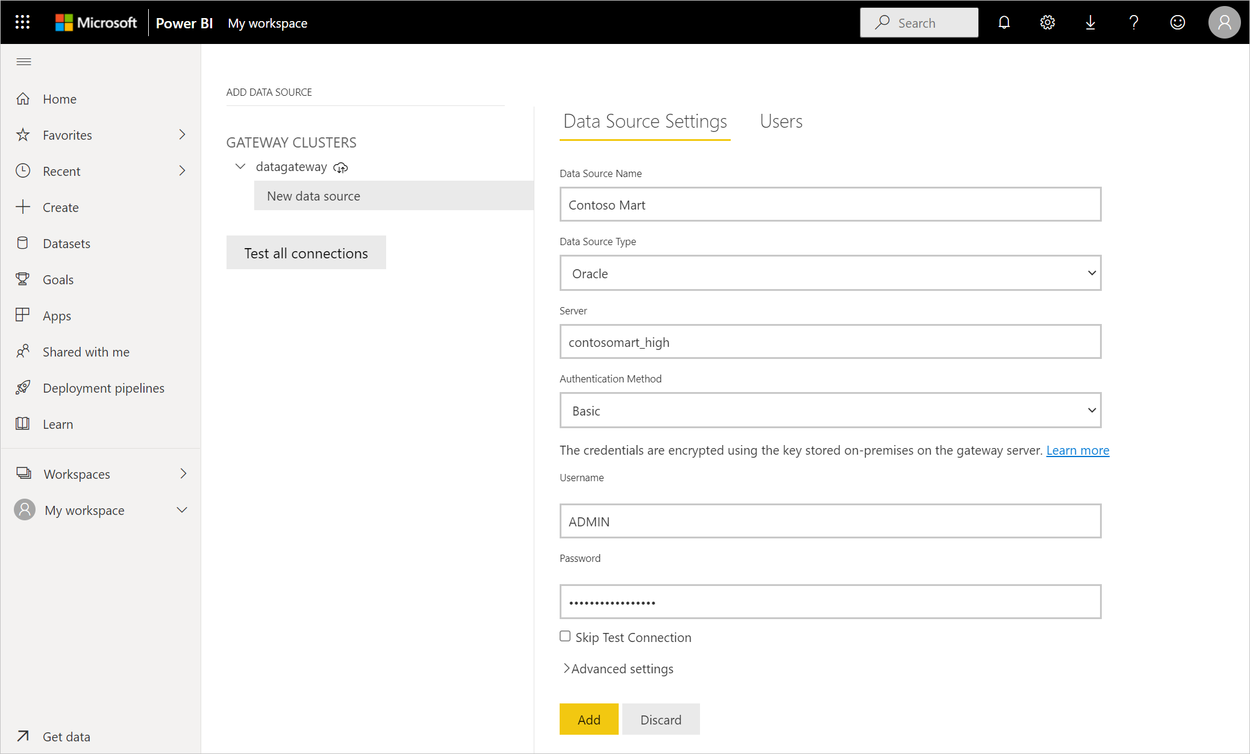Viewport: 1250px width, 754px height.
Task: Click the Deployment pipelines sidebar icon
Action: pyautogui.click(x=24, y=387)
